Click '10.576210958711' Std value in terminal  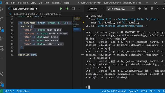[131, 71]
